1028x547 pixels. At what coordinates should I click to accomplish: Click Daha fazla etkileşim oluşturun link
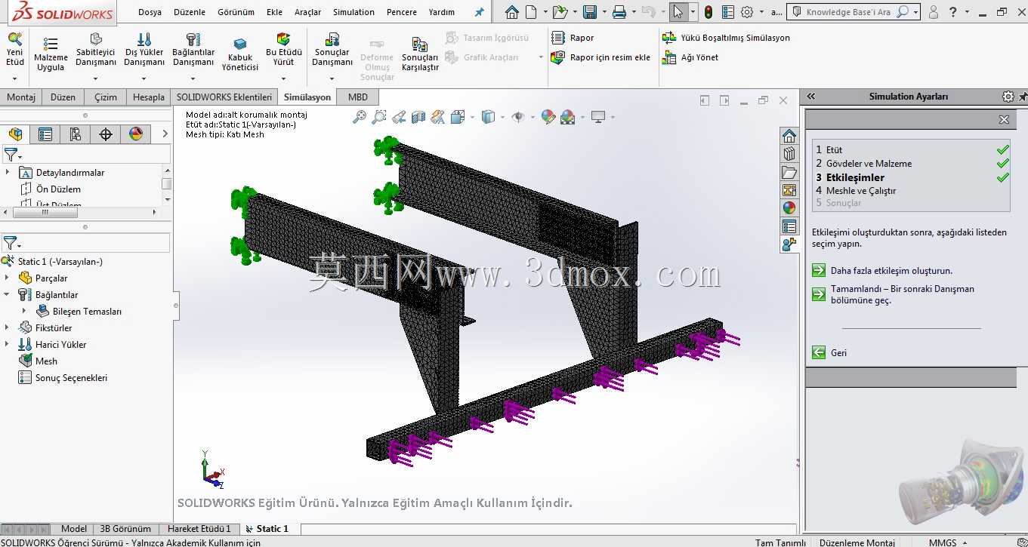[x=891, y=271]
